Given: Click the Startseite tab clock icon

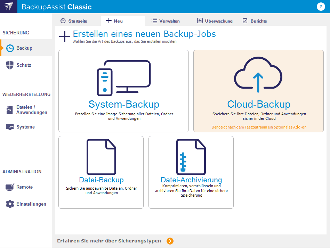Looking at the screenshot, I should pos(63,21).
